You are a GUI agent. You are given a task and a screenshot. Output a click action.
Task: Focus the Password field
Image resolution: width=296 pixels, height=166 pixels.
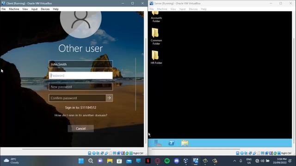[80, 76]
